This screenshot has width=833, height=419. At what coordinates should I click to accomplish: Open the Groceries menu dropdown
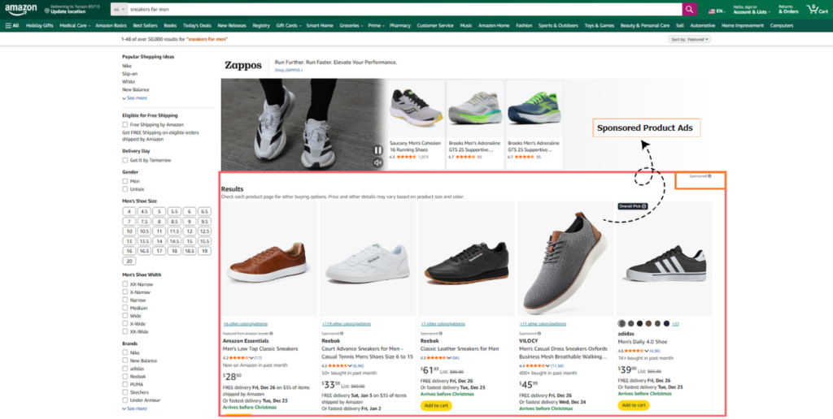tap(351, 25)
